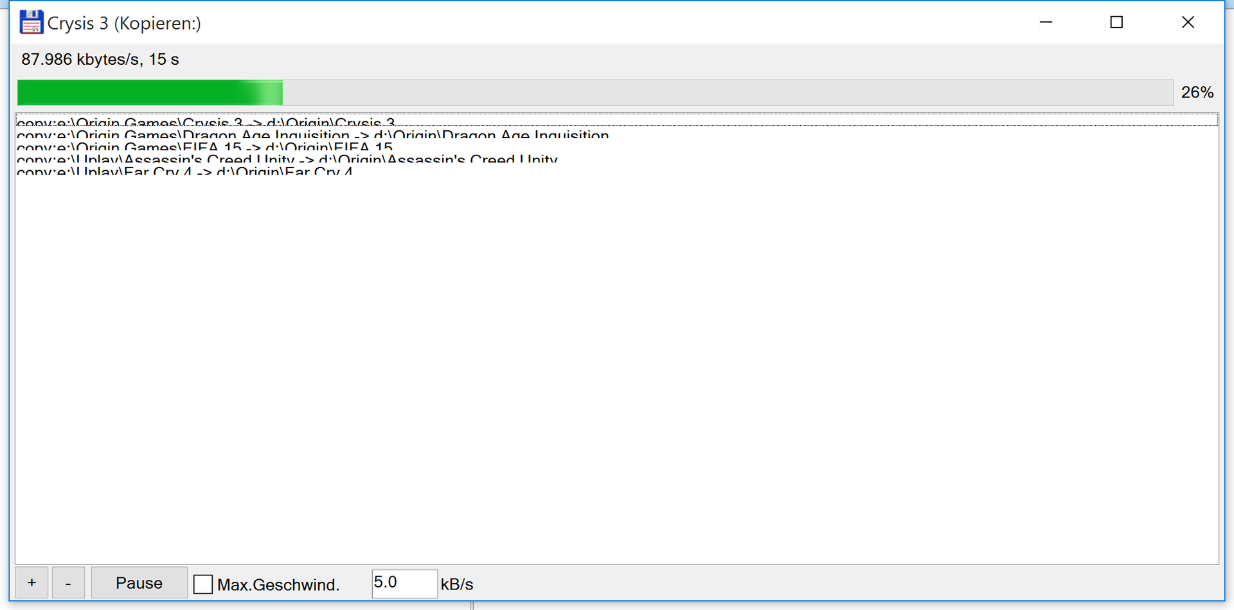Screen dimensions: 1234x610
Task: Click the window title 'Crysis 3 (Kopieren:)'
Action: 124,24
